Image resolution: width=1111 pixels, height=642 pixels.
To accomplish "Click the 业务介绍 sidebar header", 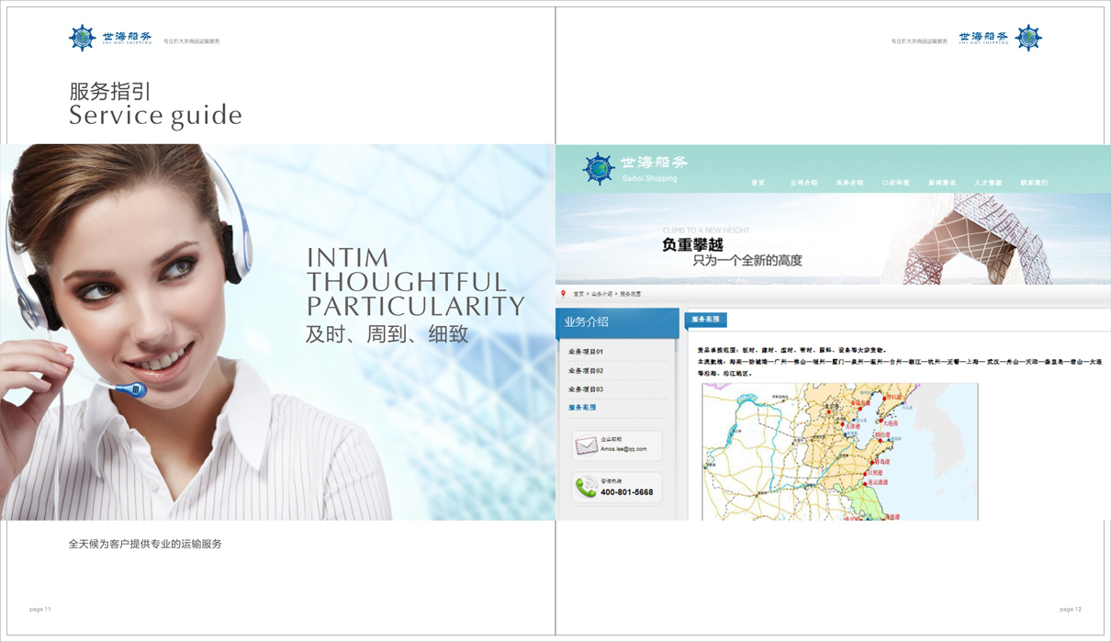I will (617, 322).
